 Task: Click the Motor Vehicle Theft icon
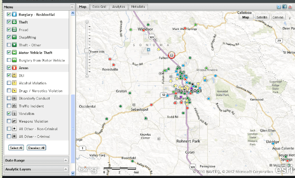click(x=14, y=53)
